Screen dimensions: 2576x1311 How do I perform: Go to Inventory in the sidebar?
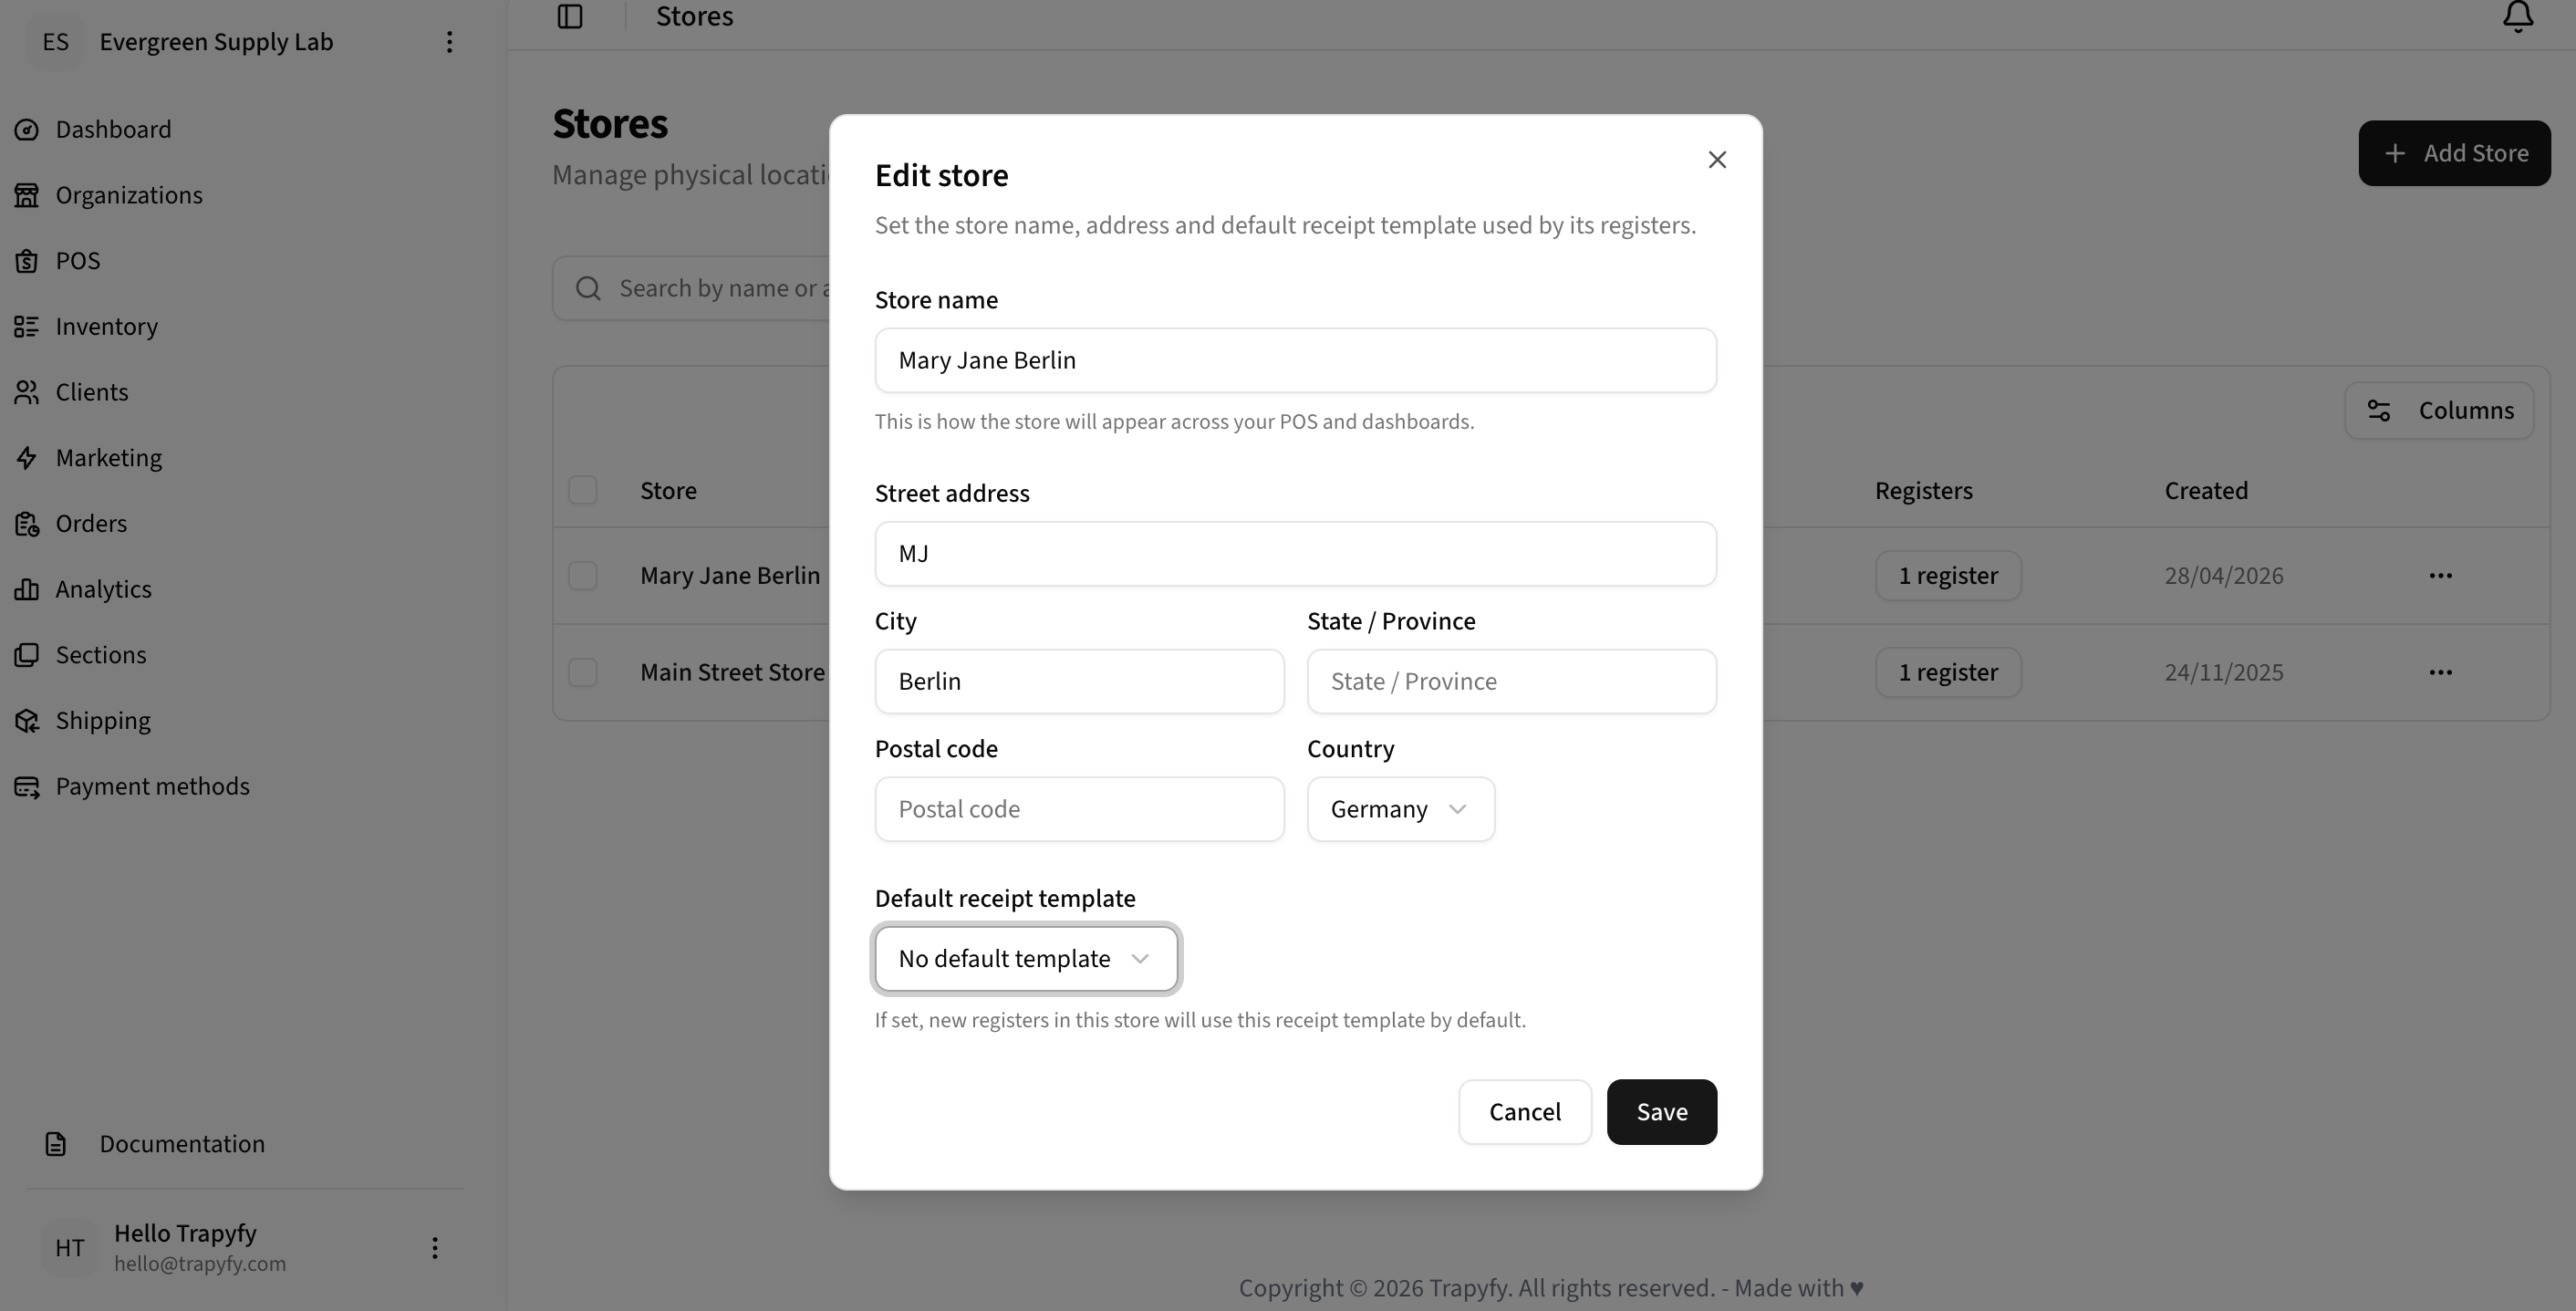click(107, 326)
